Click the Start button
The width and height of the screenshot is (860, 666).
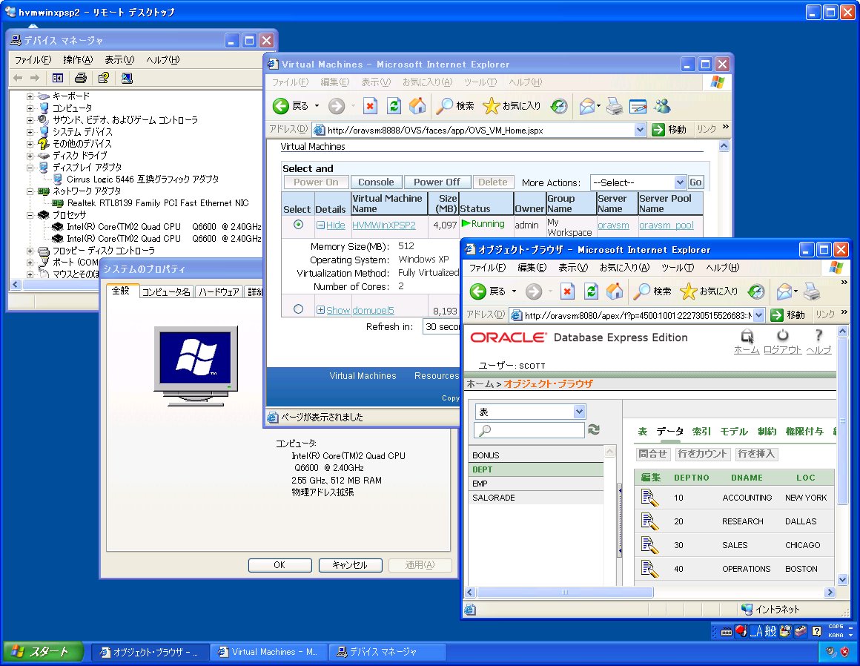point(43,652)
